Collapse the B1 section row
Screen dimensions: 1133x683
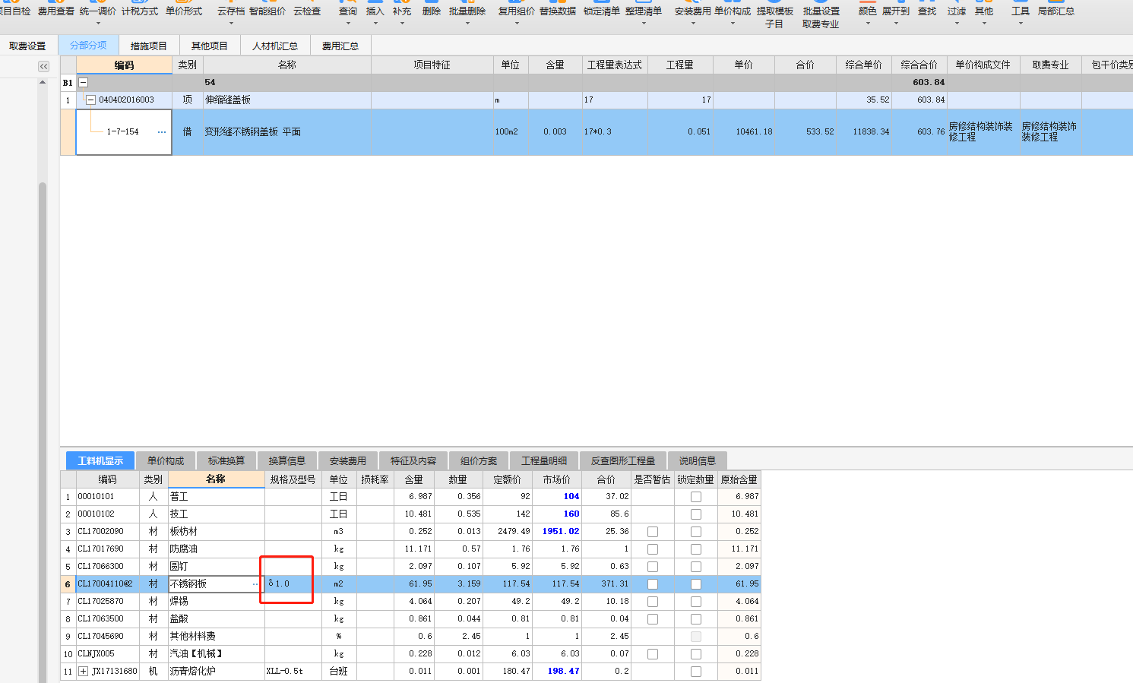click(x=84, y=83)
